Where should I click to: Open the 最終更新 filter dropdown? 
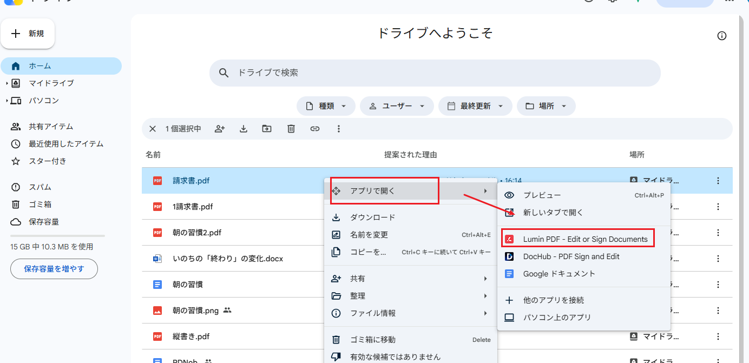tap(475, 106)
